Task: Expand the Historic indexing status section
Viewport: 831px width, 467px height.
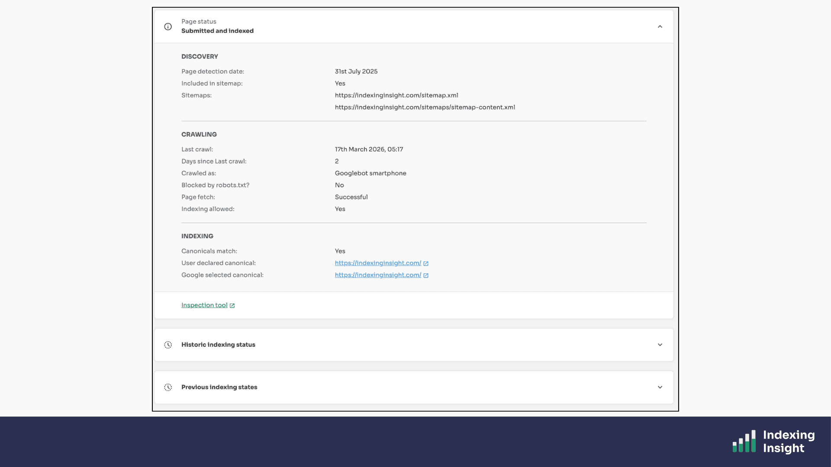Action: pyautogui.click(x=660, y=345)
